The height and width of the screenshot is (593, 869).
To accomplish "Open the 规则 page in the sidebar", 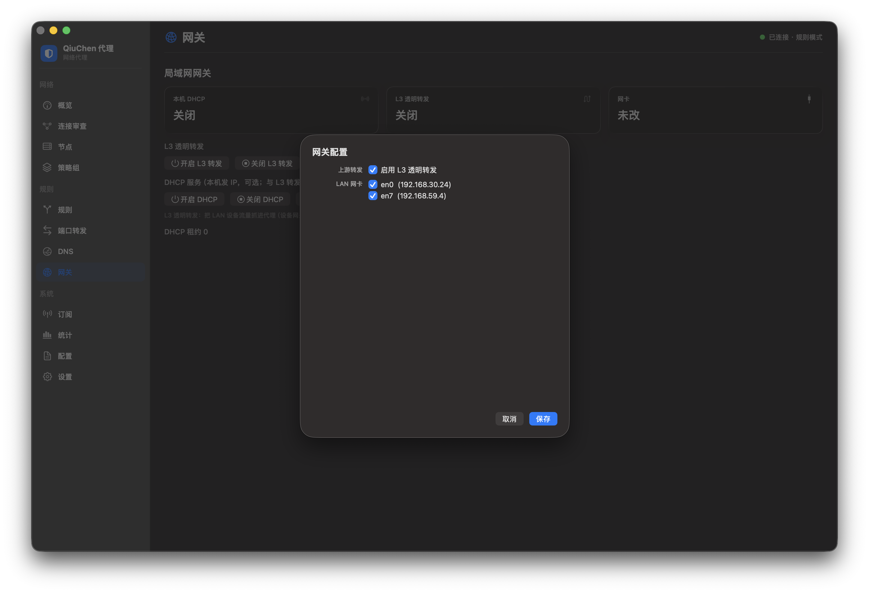I will 91,210.
